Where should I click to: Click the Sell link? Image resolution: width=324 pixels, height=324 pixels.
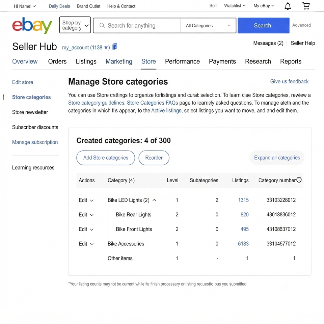click(x=213, y=6)
